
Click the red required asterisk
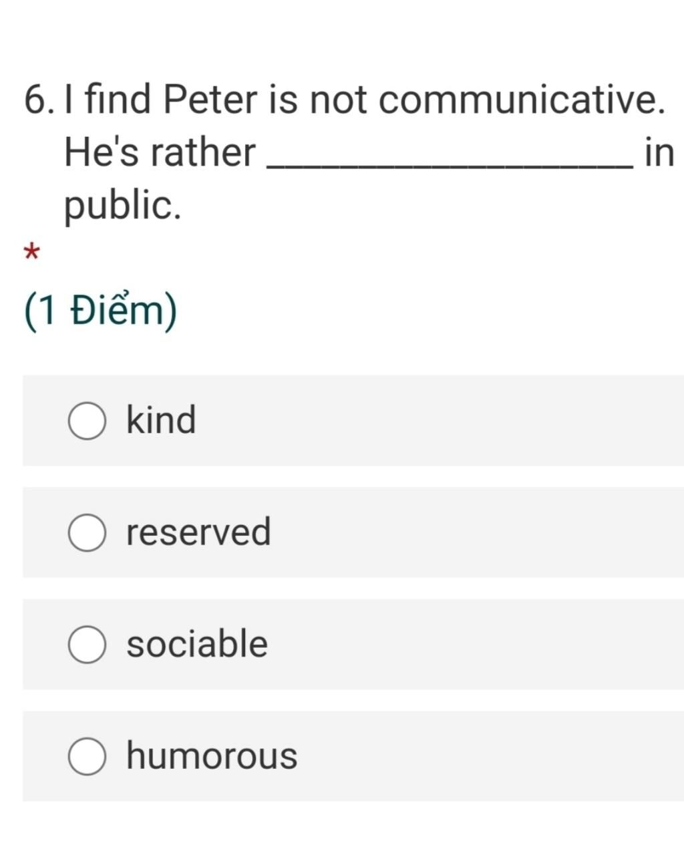(31, 253)
